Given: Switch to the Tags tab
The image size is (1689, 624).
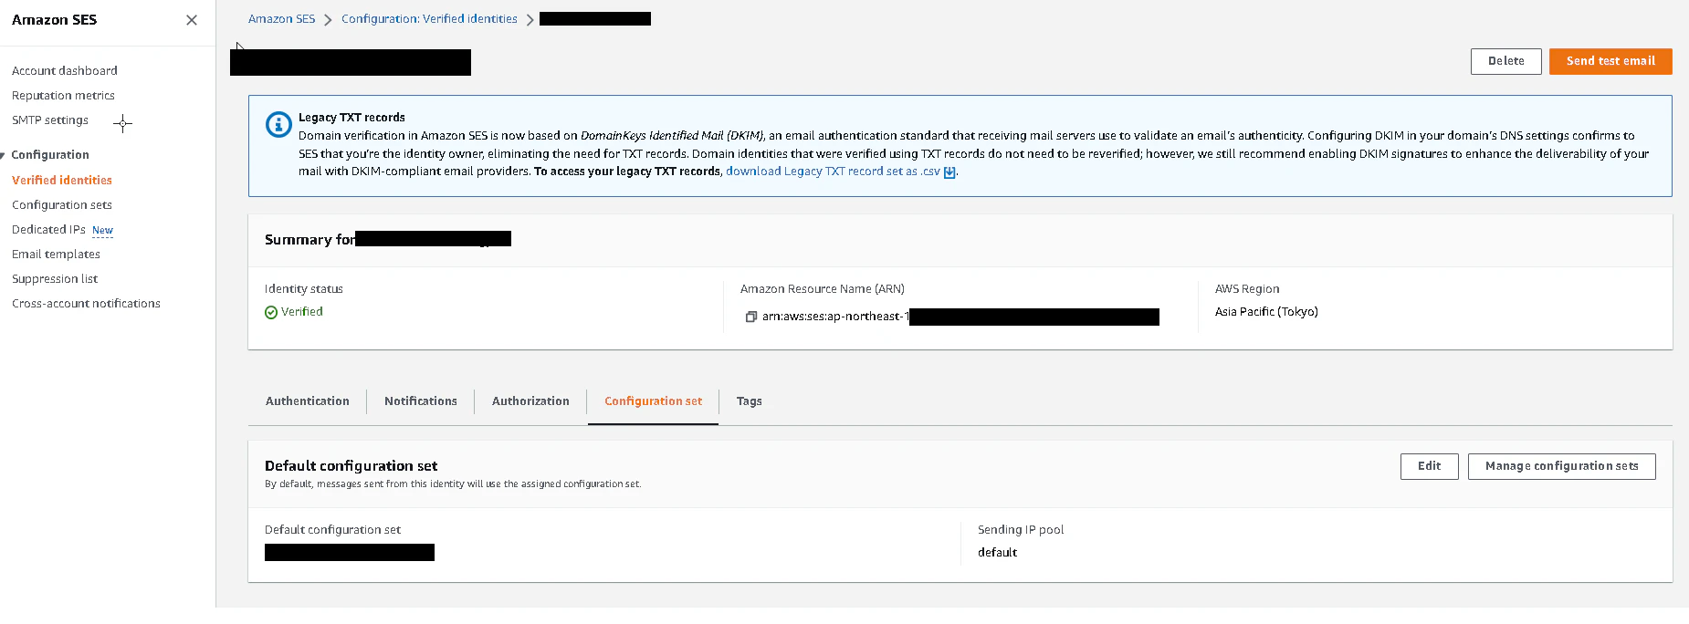Looking at the screenshot, I should [750, 401].
